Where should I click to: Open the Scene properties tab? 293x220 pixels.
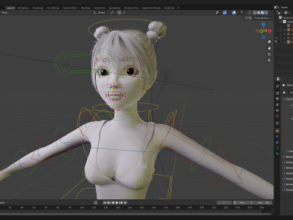click(x=277, y=111)
